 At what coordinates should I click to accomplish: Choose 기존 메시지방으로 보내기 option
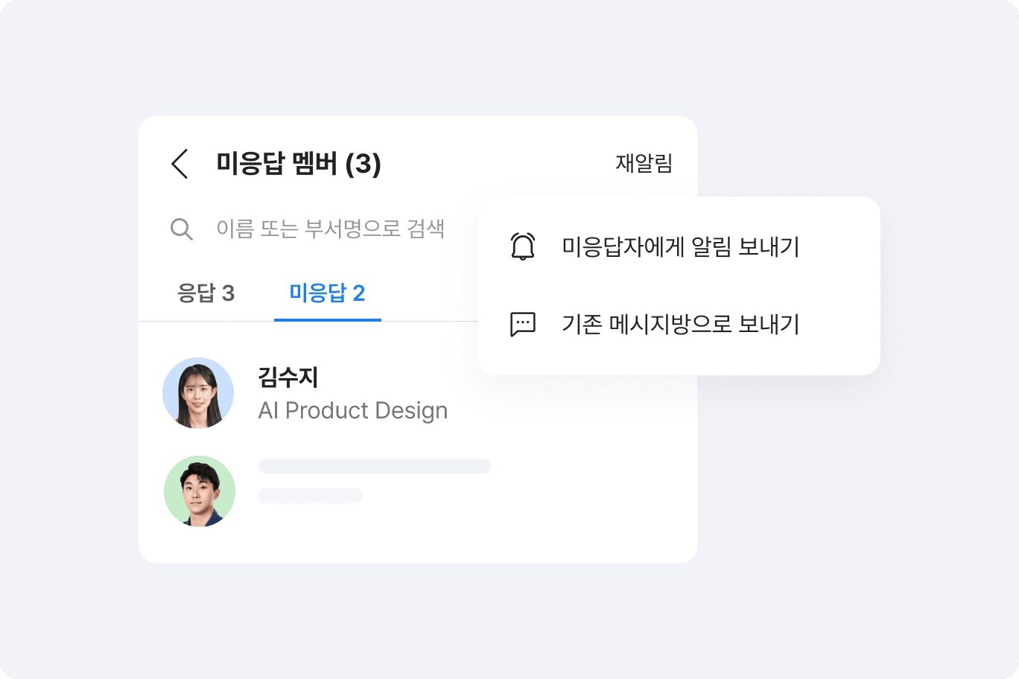[680, 324]
